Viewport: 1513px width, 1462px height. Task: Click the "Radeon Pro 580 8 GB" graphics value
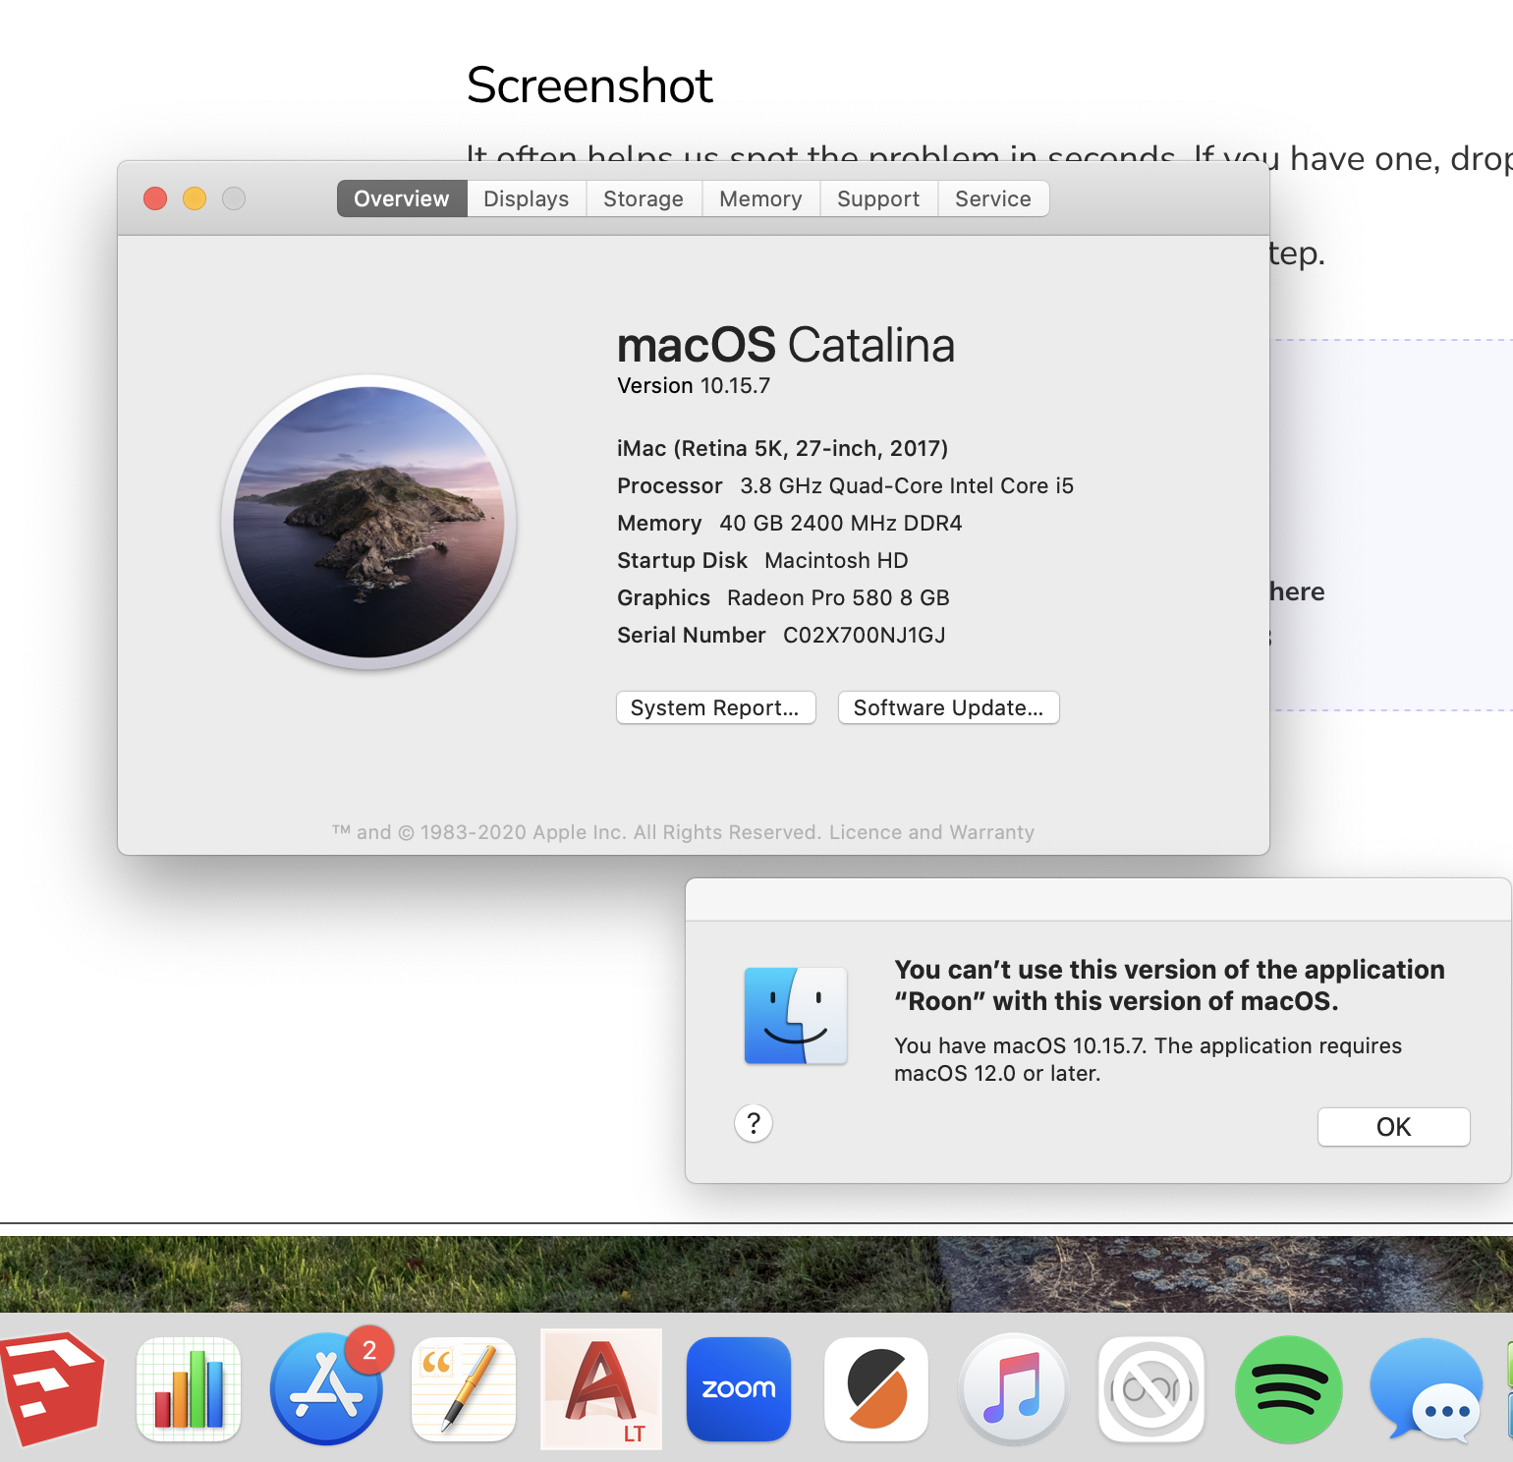(838, 598)
